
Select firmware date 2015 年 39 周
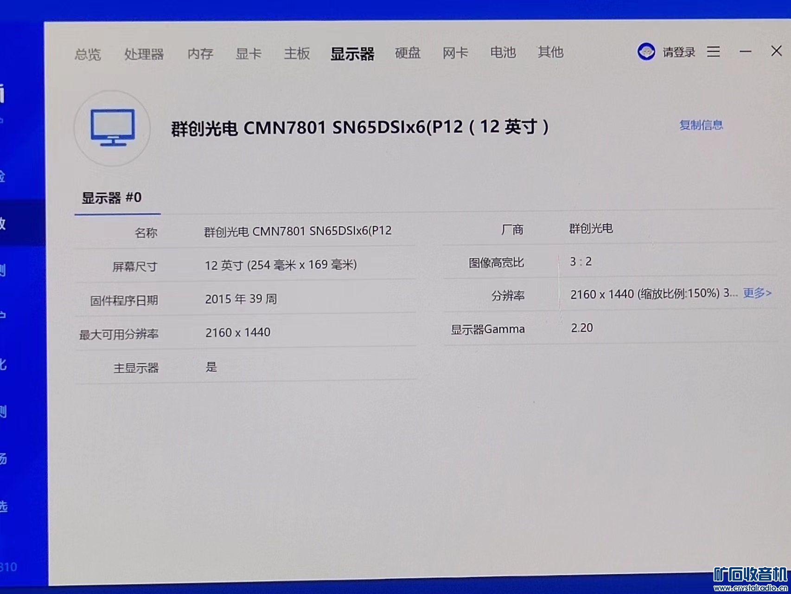coord(241,298)
